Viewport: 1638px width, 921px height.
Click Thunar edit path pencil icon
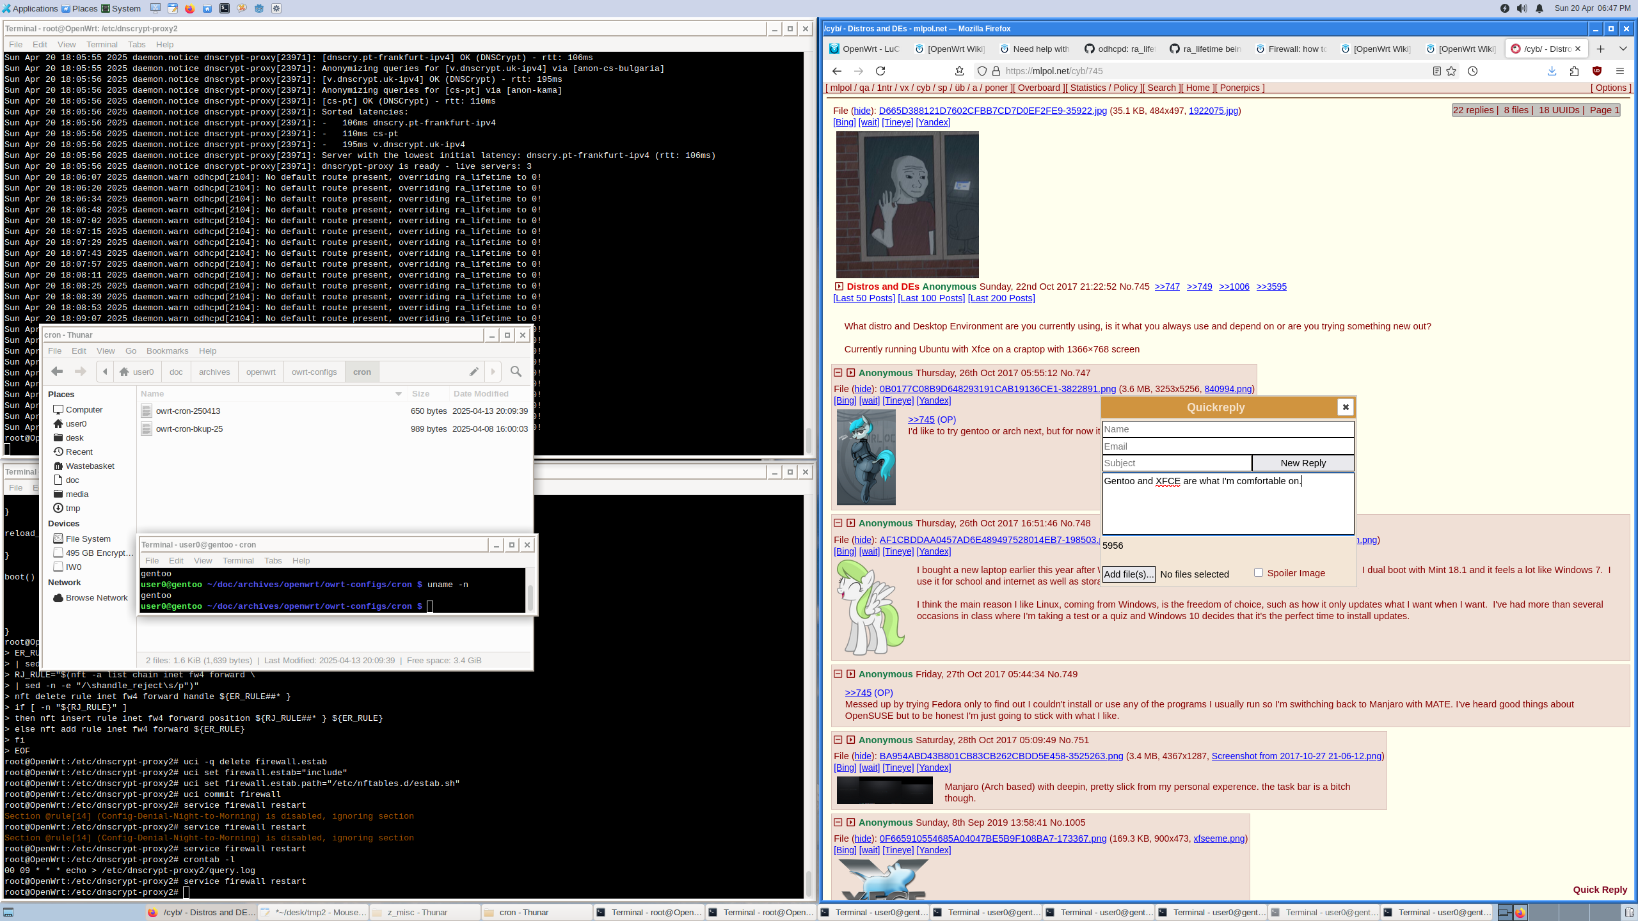(473, 372)
